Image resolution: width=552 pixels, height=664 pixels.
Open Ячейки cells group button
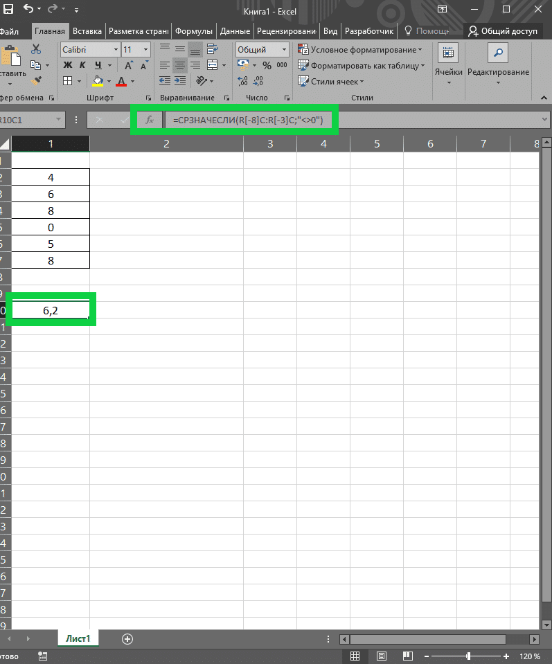click(x=448, y=64)
